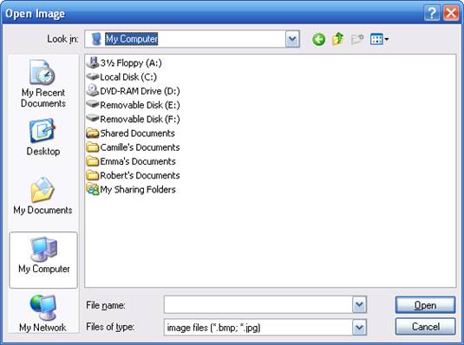Viewport: 464px width, 345px height.
Task: Select Desktop in the places bar
Action: coord(43,137)
